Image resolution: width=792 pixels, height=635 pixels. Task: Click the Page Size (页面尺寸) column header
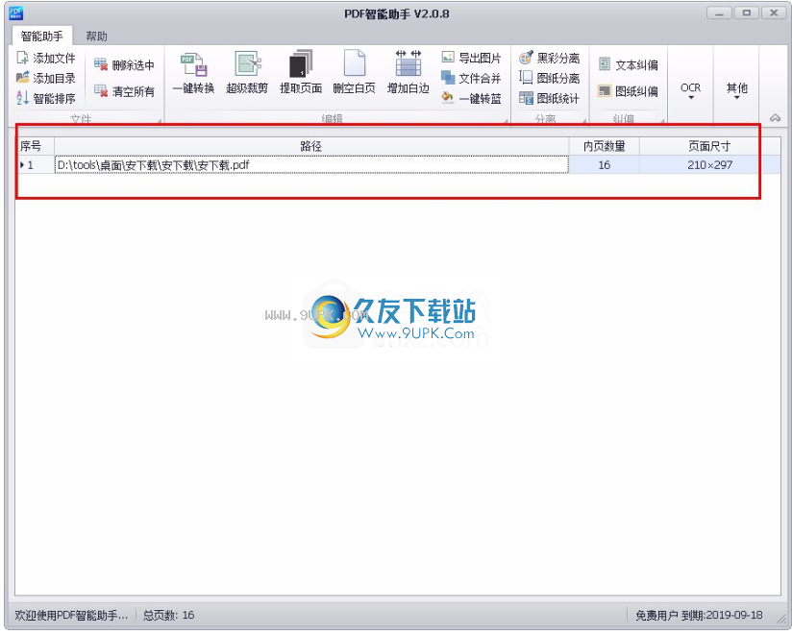709,146
